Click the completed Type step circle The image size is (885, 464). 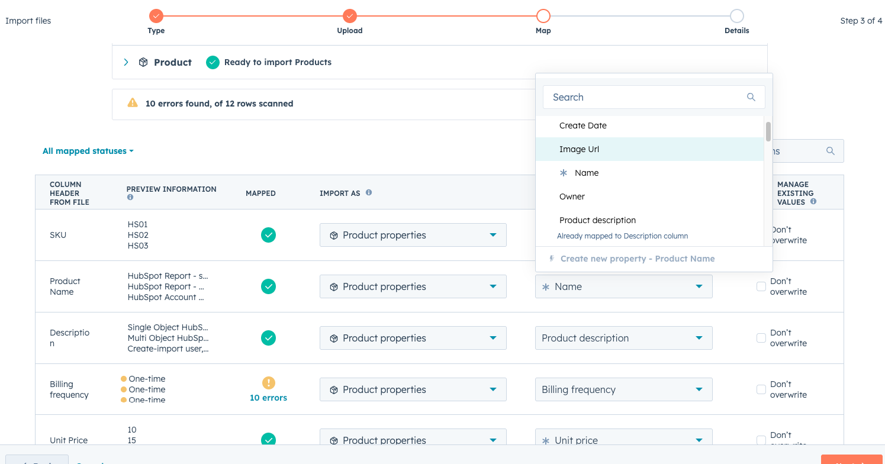156,16
